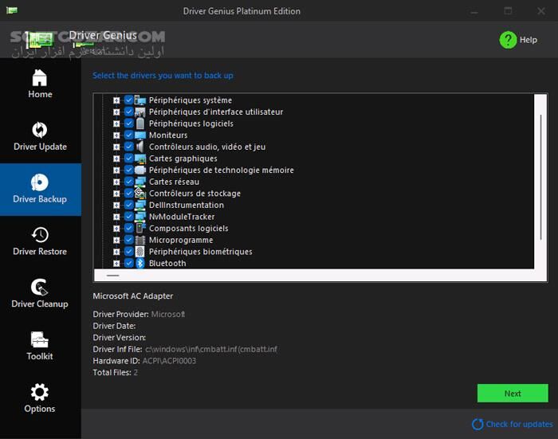
Task: Click the Cartes réseau network icon
Action: [139, 182]
